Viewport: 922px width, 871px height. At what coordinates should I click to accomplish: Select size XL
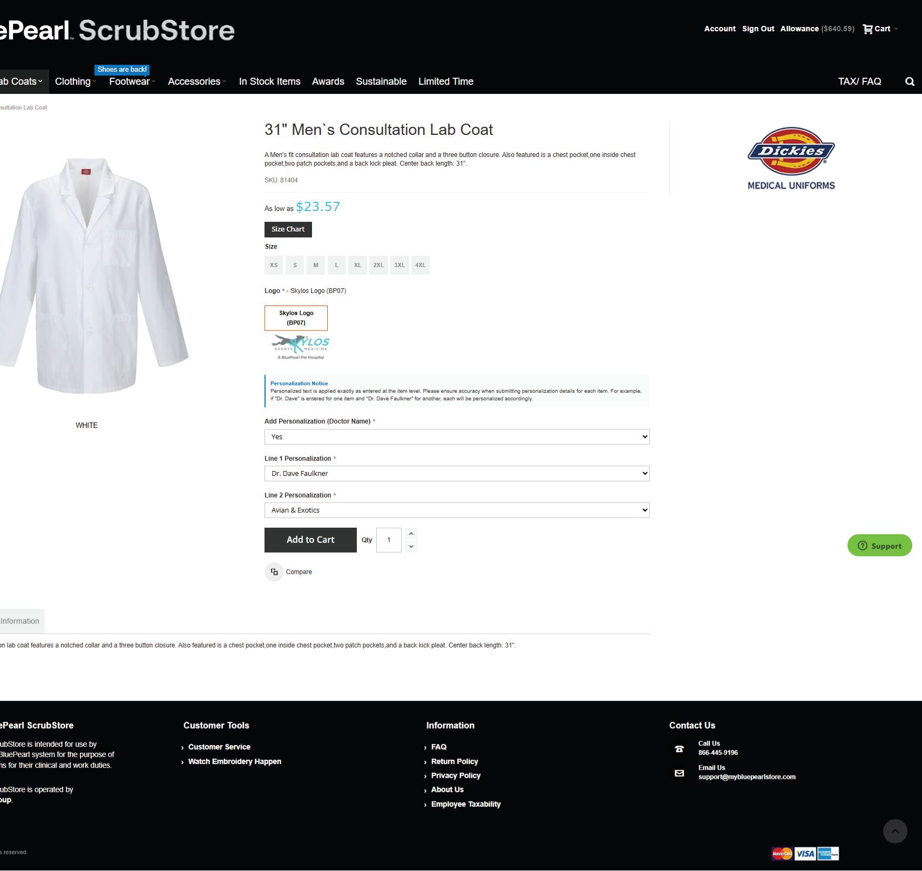tap(357, 265)
